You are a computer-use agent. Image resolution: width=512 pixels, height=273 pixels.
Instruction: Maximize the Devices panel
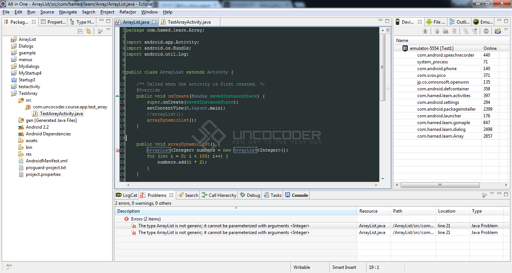coord(507,21)
